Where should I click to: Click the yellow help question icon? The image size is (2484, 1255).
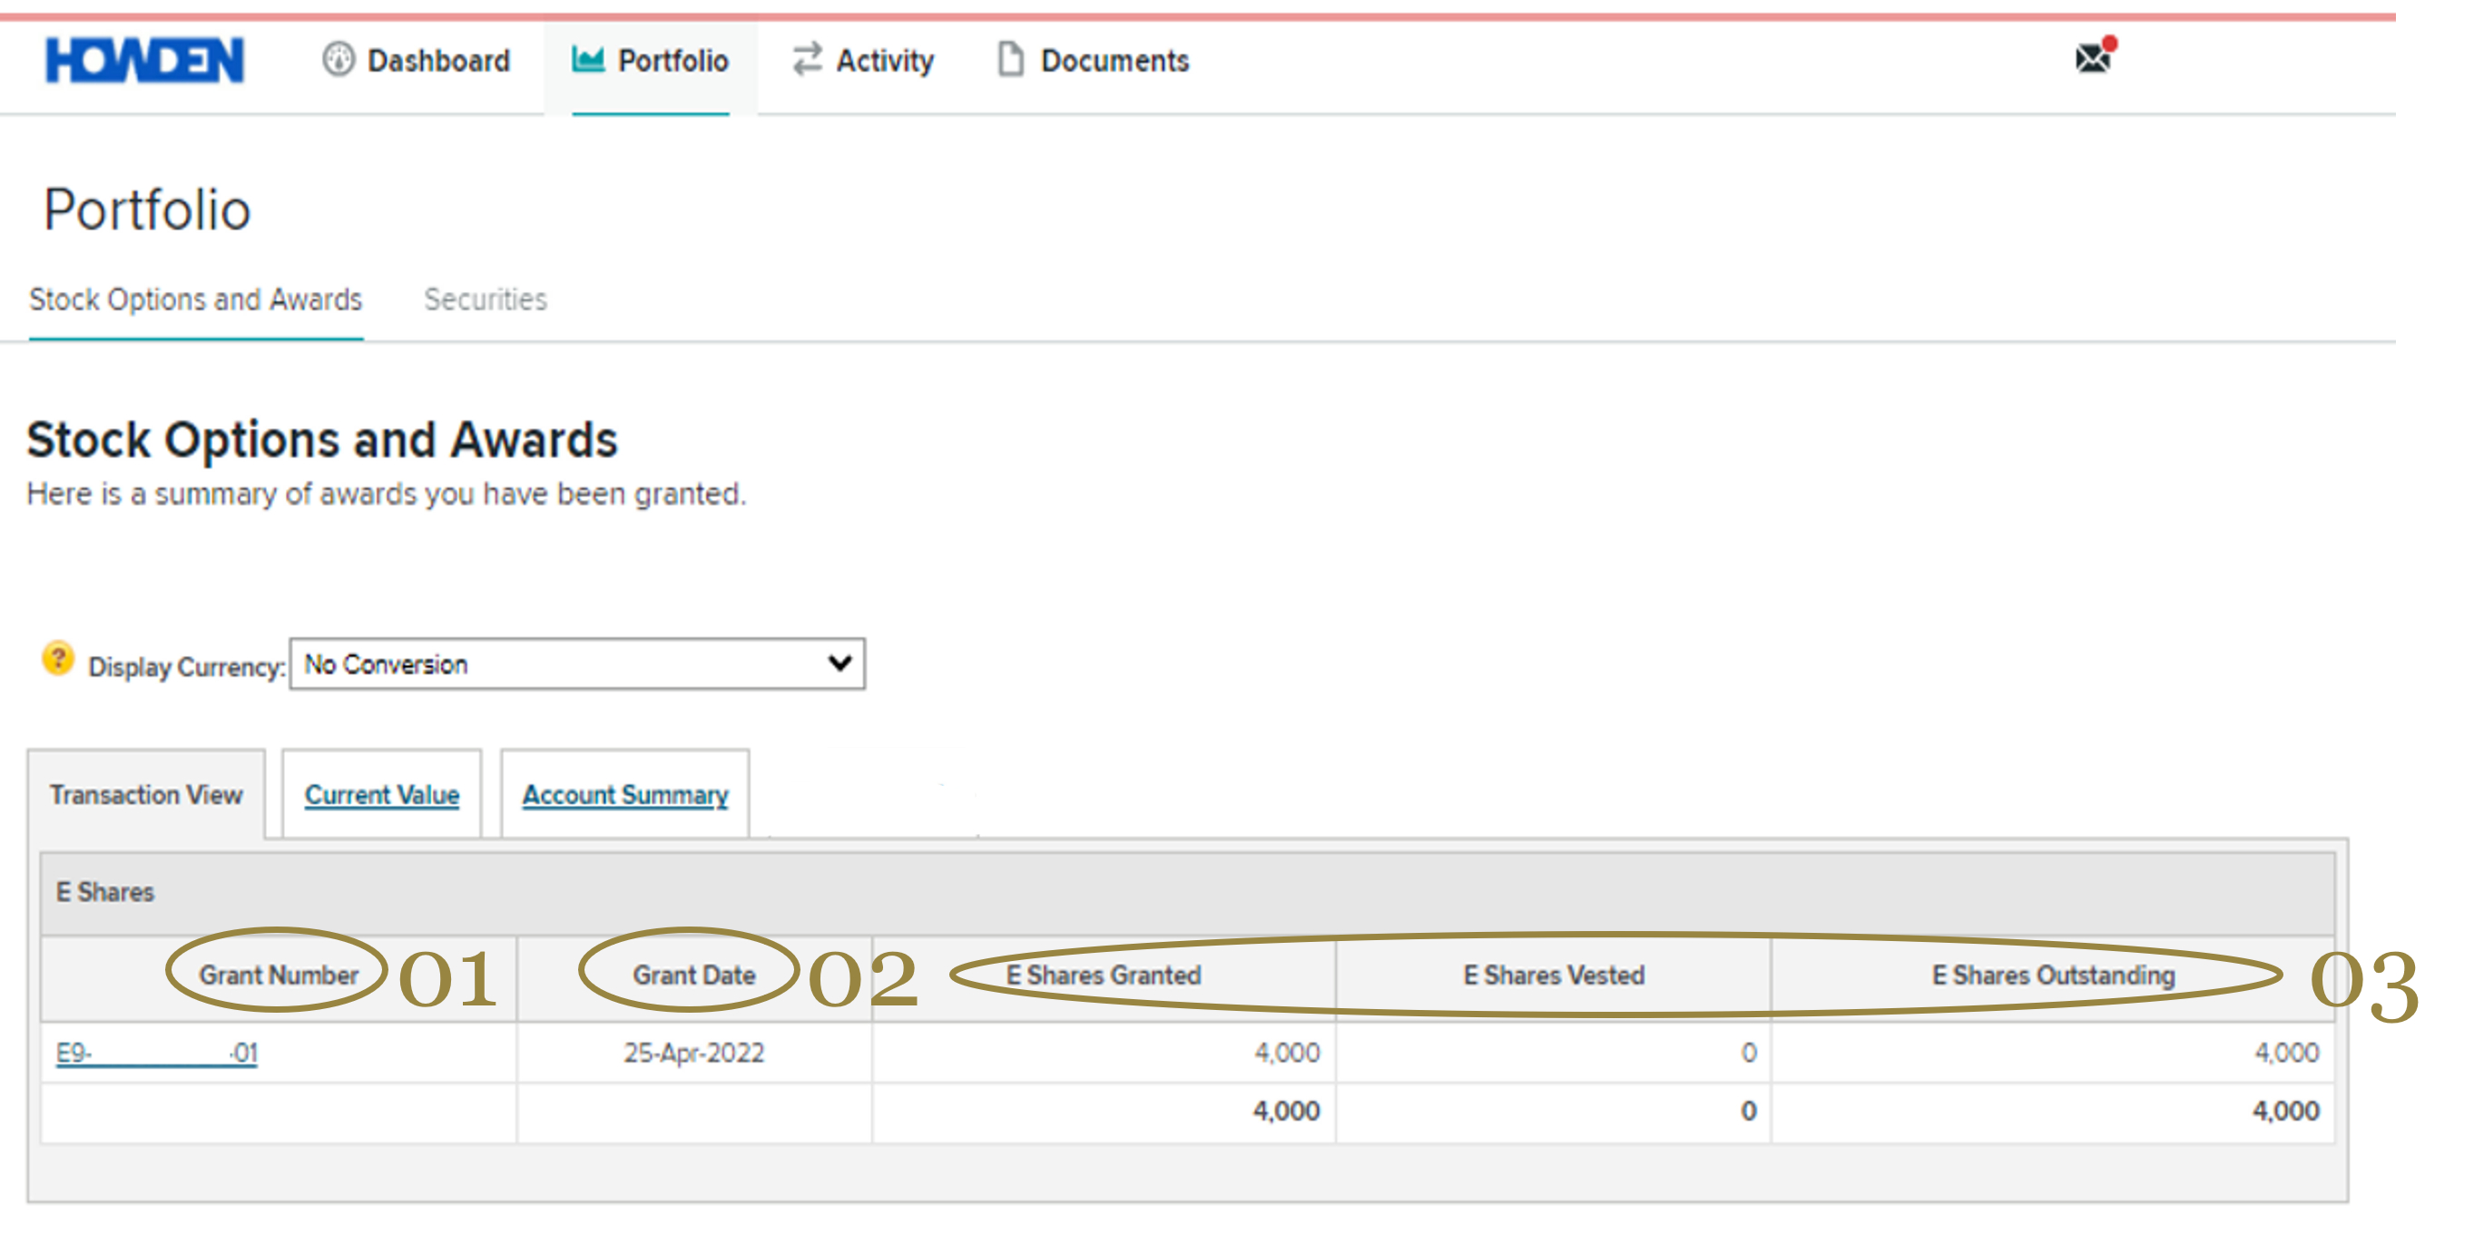coord(58,661)
